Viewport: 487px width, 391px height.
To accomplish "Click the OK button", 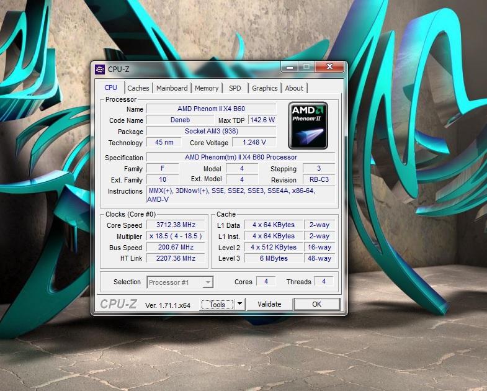I will click(x=317, y=304).
